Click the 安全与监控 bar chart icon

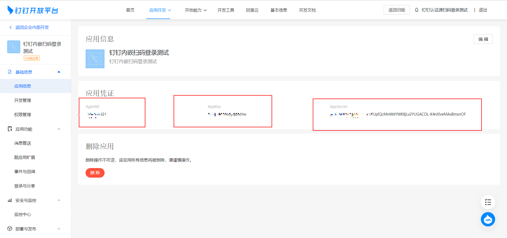coord(10,200)
